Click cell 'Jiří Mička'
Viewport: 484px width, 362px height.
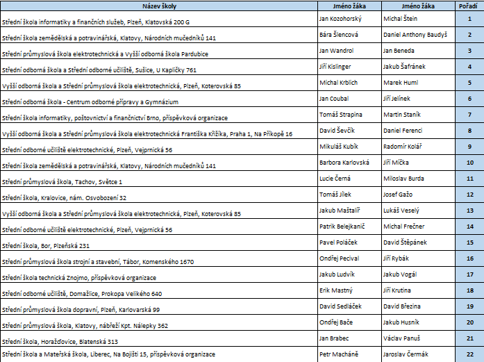(418, 163)
